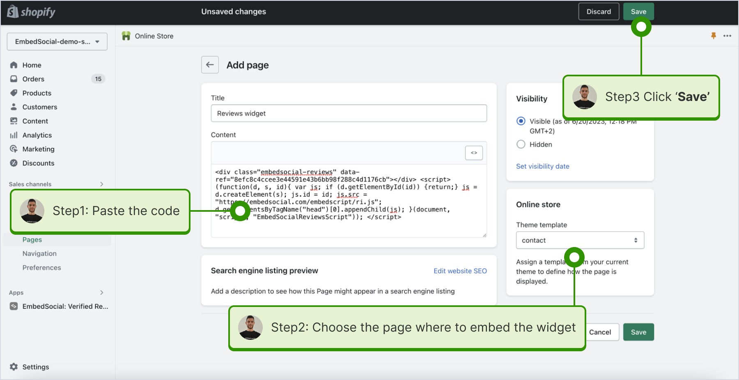Click the bottom Save button
This screenshot has width=739, height=380.
point(638,332)
